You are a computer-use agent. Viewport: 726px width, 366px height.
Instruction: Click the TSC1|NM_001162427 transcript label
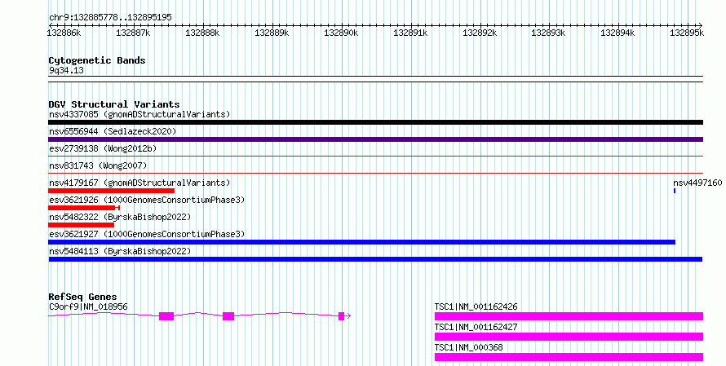point(476,327)
